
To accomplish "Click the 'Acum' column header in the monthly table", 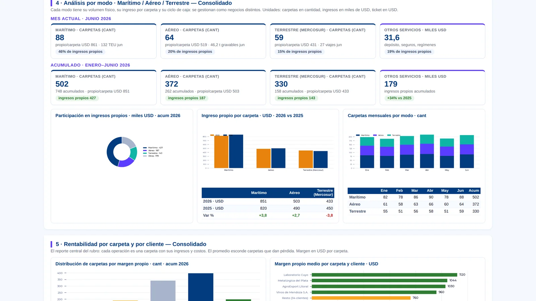I will click(474, 191).
